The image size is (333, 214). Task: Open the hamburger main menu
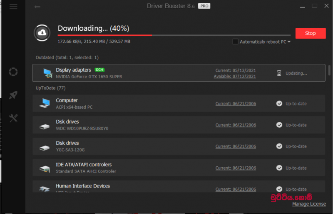(x=13, y=7)
